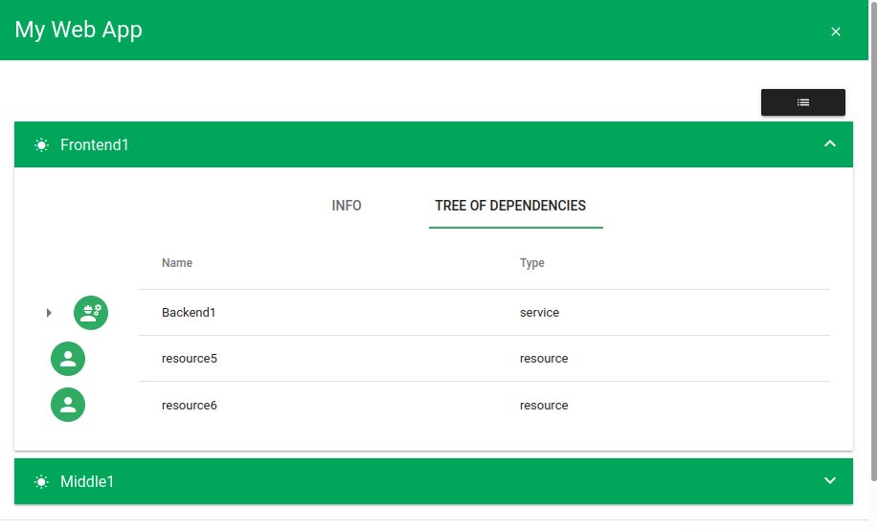Collapse the Frontend1 panel chevron
878x530 pixels.
pos(830,144)
